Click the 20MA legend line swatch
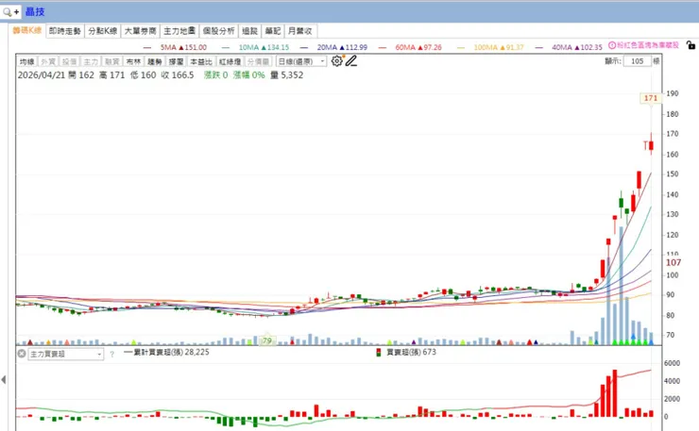 click(304, 48)
